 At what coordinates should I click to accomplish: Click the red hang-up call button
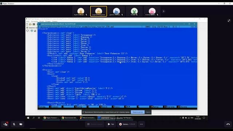(228, 124)
